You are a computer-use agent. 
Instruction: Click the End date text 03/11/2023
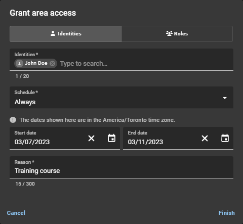tap(145, 142)
